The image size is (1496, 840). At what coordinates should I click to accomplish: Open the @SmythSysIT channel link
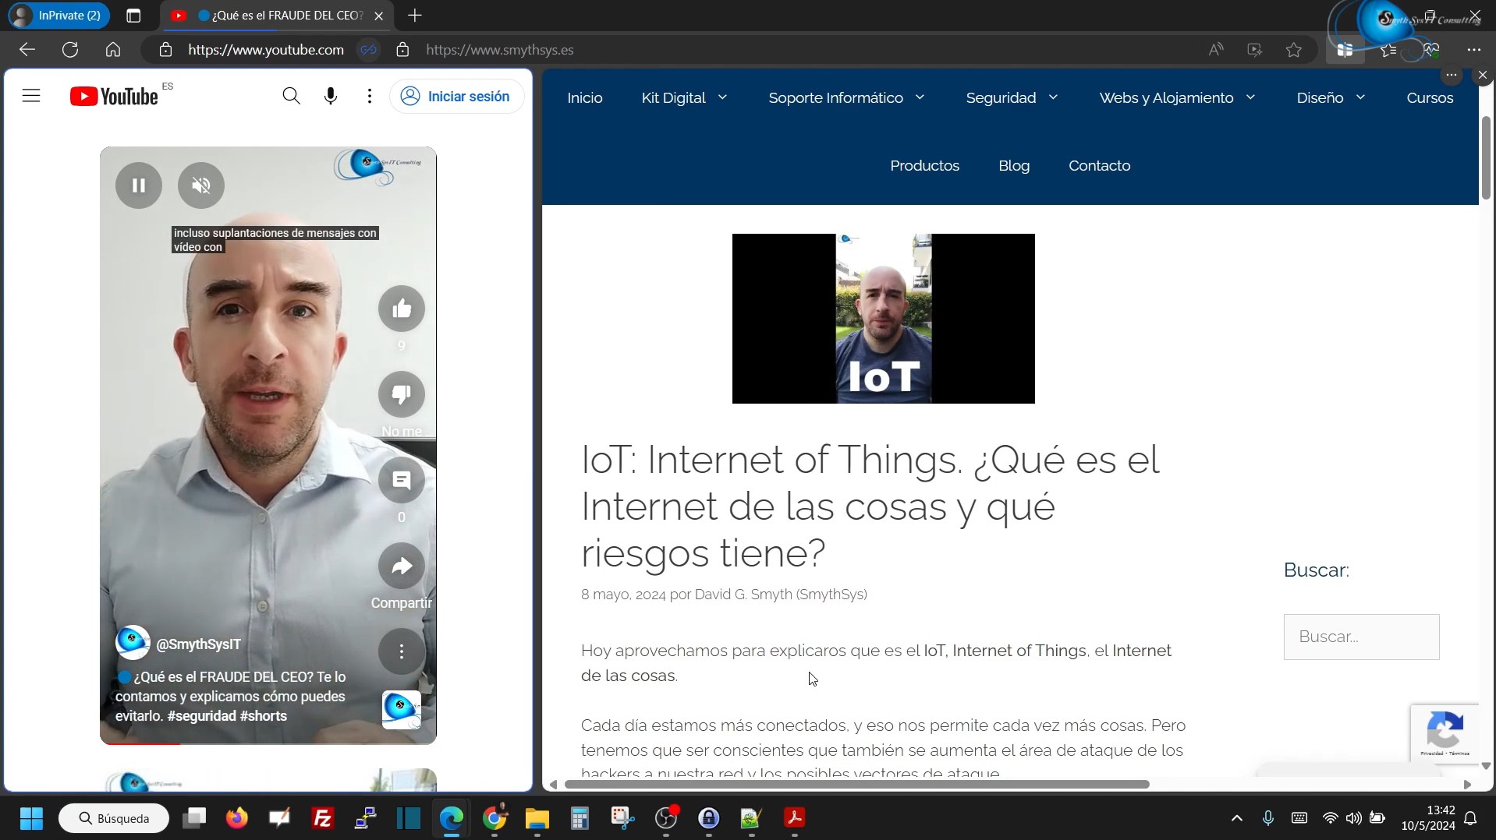(x=198, y=644)
